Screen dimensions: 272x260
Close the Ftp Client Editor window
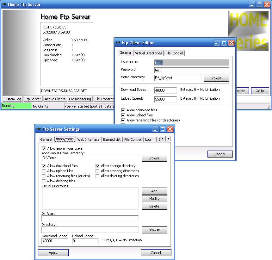point(231,42)
